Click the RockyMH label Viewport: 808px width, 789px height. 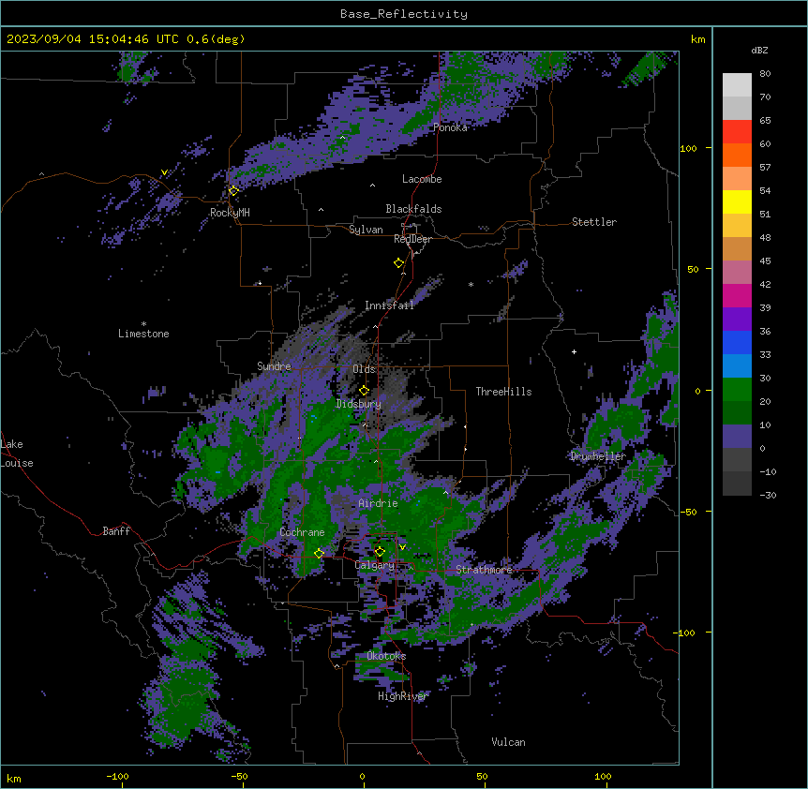tap(230, 212)
